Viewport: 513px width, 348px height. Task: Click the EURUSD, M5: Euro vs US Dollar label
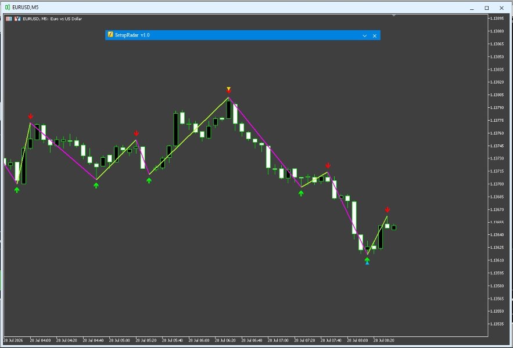[x=52, y=19]
